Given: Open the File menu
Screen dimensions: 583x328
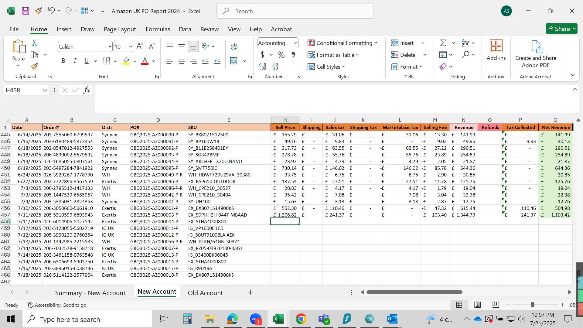Looking at the screenshot, I should (x=14, y=29).
